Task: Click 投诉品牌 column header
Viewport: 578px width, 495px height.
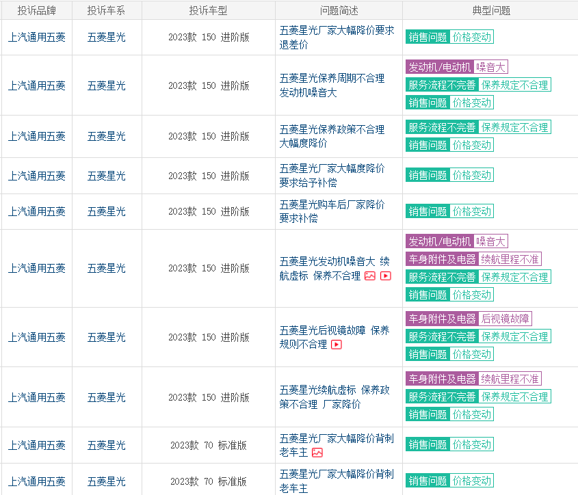Action: [36, 11]
